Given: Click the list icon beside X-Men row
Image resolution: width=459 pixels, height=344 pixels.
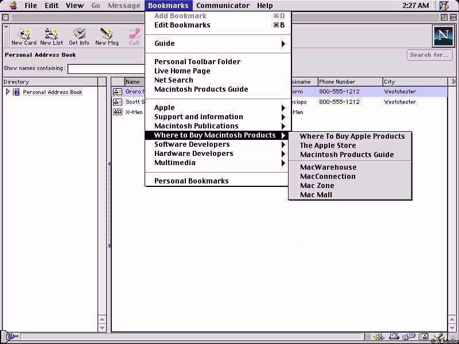Looking at the screenshot, I should 118,112.
